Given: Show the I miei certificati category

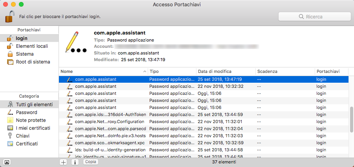Looking at the screenshot, I should pyautogui.click(x=33, y=128).
